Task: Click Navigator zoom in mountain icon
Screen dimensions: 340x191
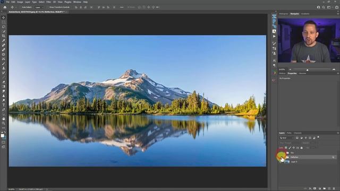Action: [x=334, y=70]
